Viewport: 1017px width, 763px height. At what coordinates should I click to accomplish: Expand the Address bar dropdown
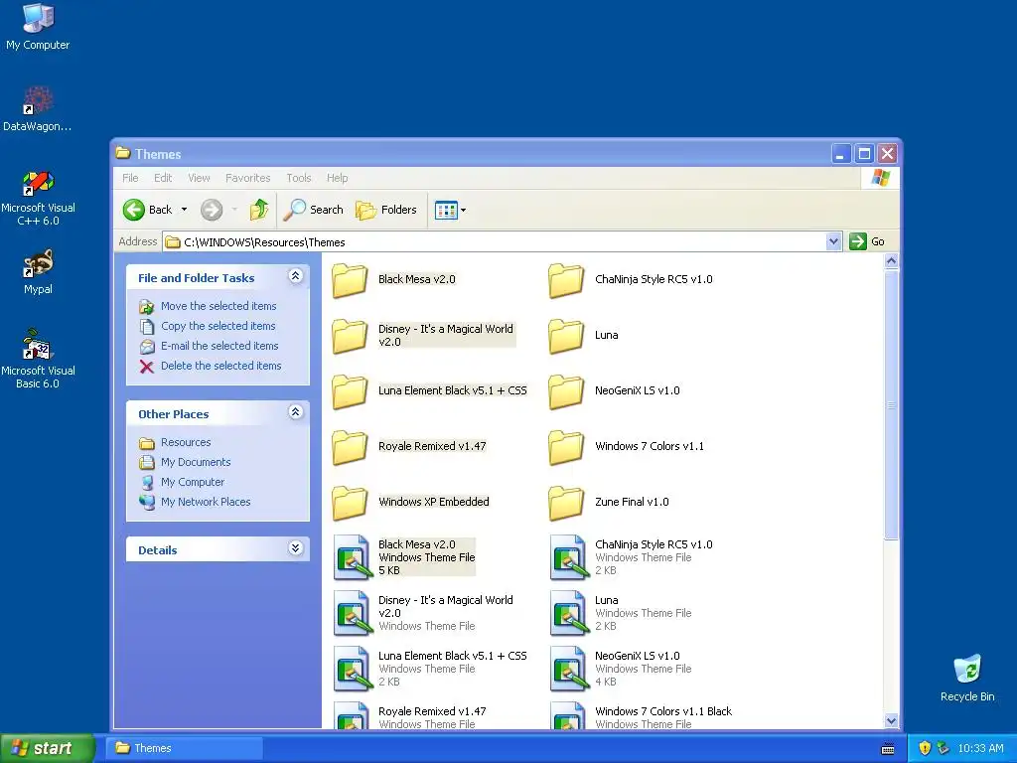click(833, 242)
